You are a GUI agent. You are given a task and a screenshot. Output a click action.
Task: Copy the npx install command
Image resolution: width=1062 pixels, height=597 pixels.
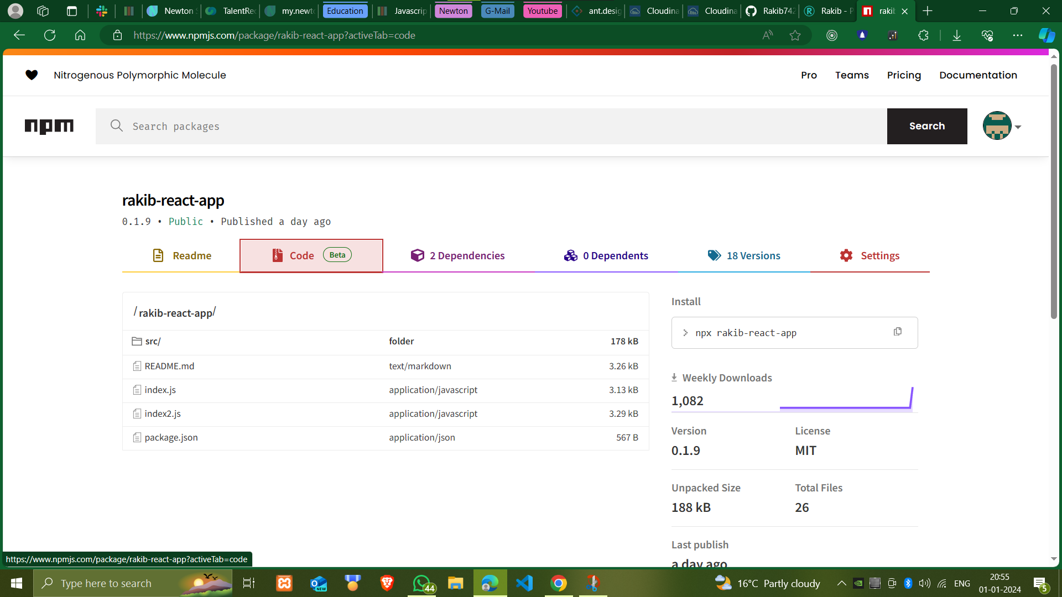[897, 332]
